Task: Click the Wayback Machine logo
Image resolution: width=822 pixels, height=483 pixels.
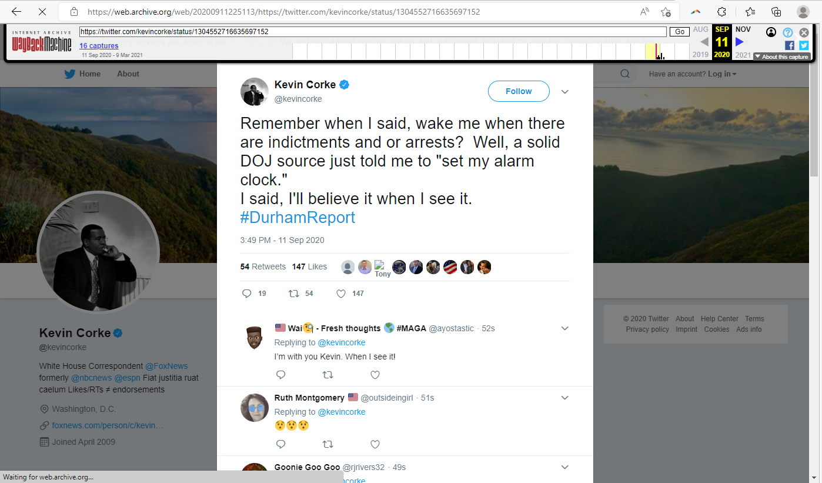Action: point(42,41)
